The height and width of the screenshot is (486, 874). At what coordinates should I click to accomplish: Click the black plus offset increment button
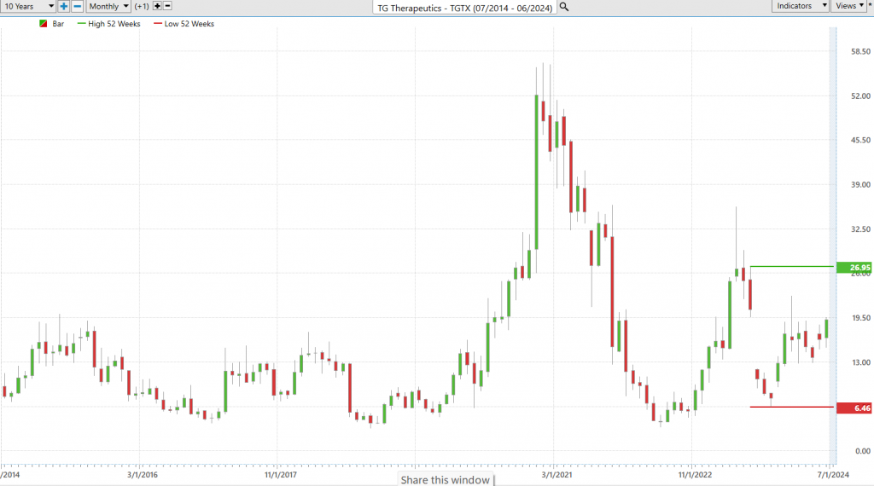(x=157, y=6)
